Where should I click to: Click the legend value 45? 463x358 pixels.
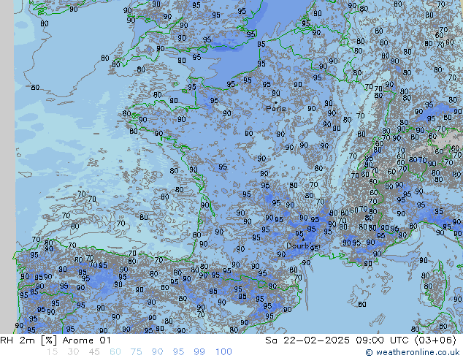[x=94, y=352]
